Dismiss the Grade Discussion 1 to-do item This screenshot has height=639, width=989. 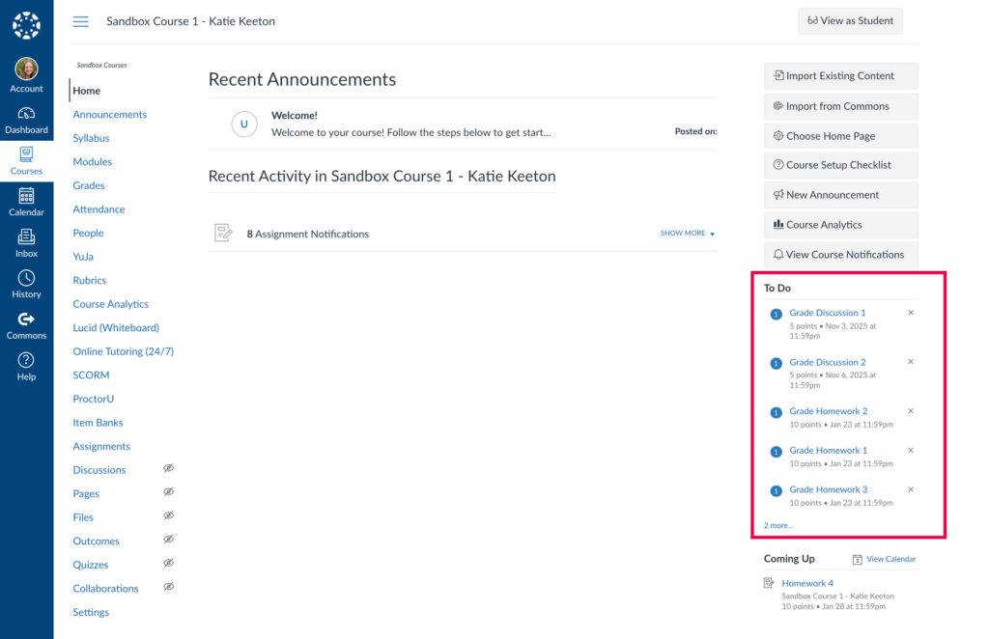[910, 313]
